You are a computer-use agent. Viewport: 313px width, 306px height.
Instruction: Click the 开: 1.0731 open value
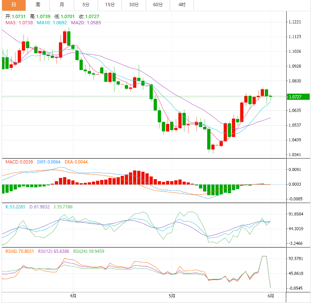click(x=16, y=16)
